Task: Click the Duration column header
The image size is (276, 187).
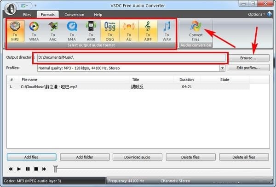Action: pyautogui.click(x=187, y=79)
